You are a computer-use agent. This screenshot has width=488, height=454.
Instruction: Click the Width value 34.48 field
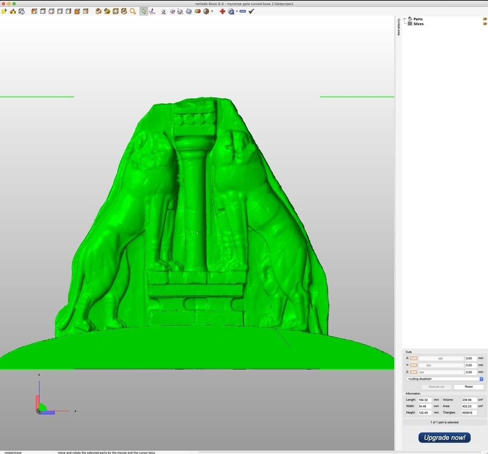click(425, 406)
